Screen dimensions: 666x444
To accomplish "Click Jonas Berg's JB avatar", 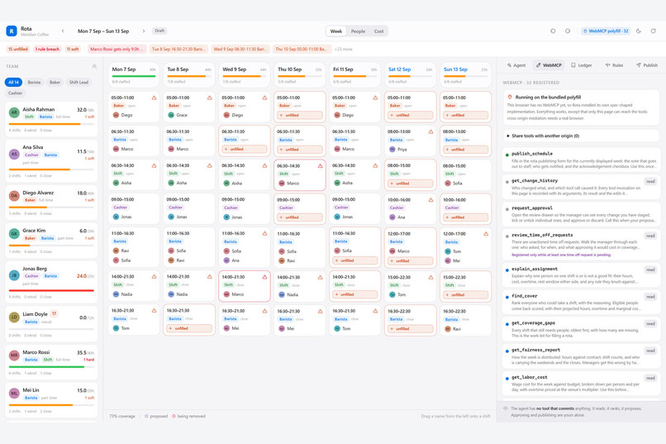I will coord(14,275).
